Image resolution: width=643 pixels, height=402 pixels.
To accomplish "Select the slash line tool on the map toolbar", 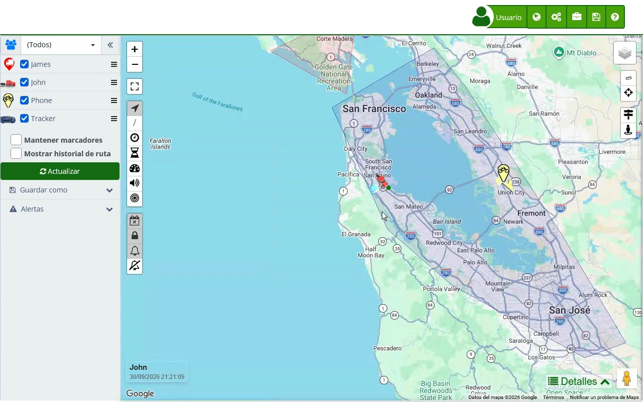I will [135, 123].
